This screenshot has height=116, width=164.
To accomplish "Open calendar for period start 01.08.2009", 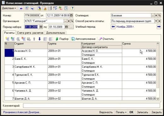I will (41, 27).
